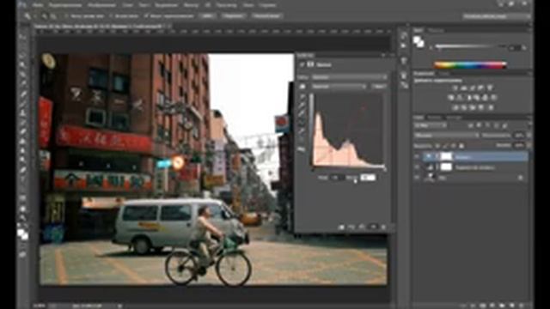This screenshot has width=550, height=309.
Task: Click the view previous state icon in Properties
Action: pyautogui.click(x=351, y=227)
